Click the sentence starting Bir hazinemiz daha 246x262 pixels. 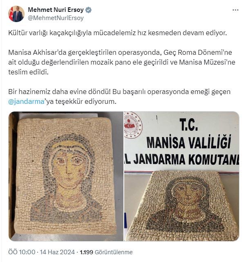[x=119, y=96]
